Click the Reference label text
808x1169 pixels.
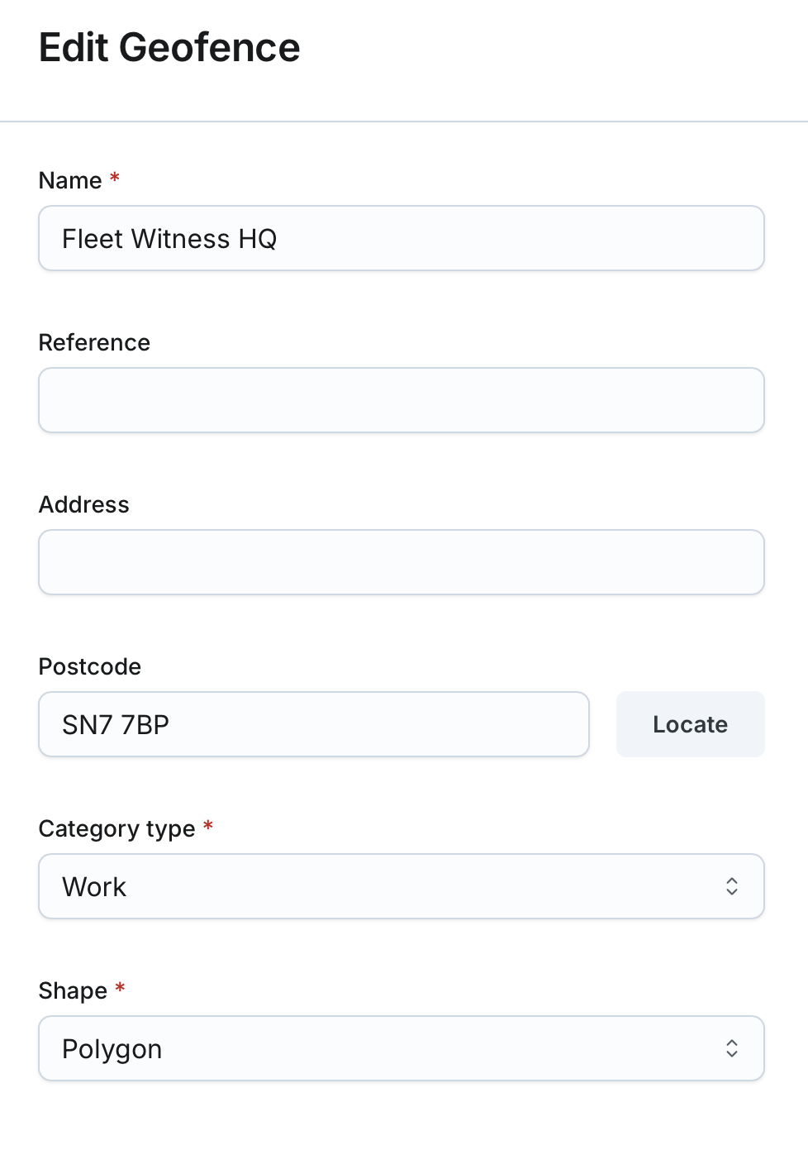click(94, 343)
